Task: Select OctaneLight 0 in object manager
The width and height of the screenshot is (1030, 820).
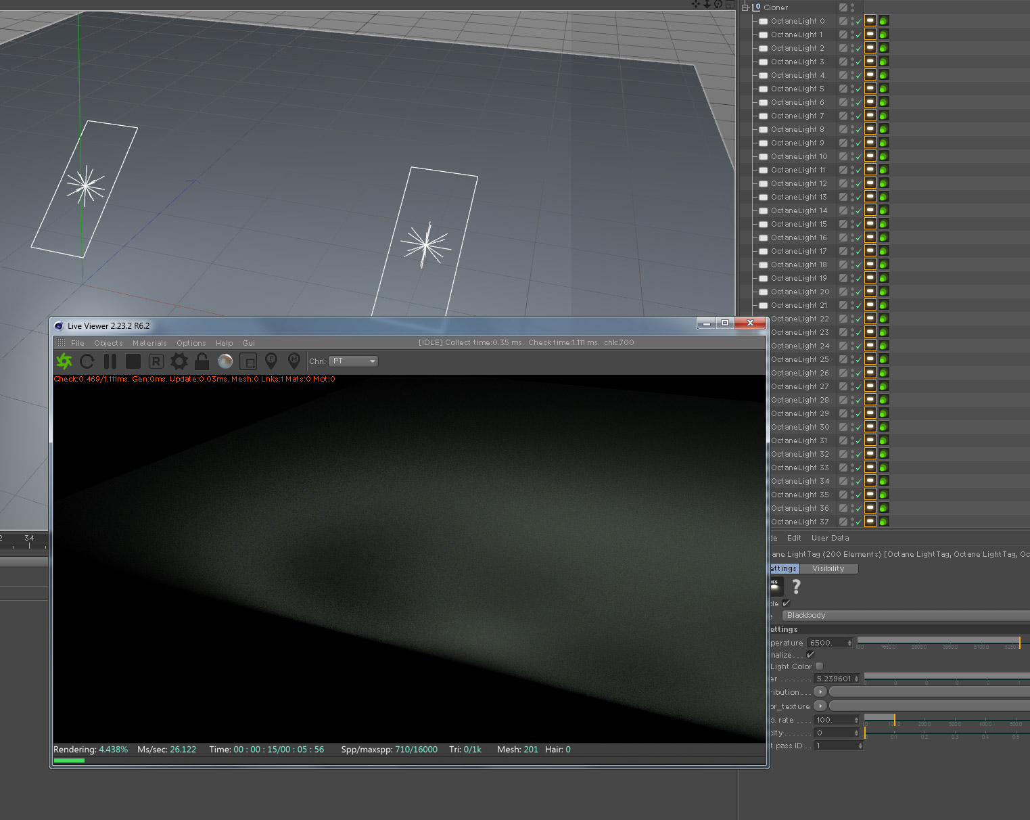Action: click(797, 21)
